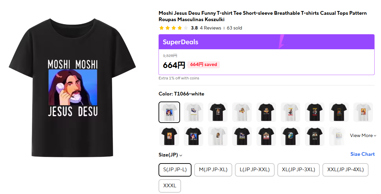Select the white Moshi Moshi shirt swatch
The width and height of the screenshot is (381, 194).
coord(169,112)
